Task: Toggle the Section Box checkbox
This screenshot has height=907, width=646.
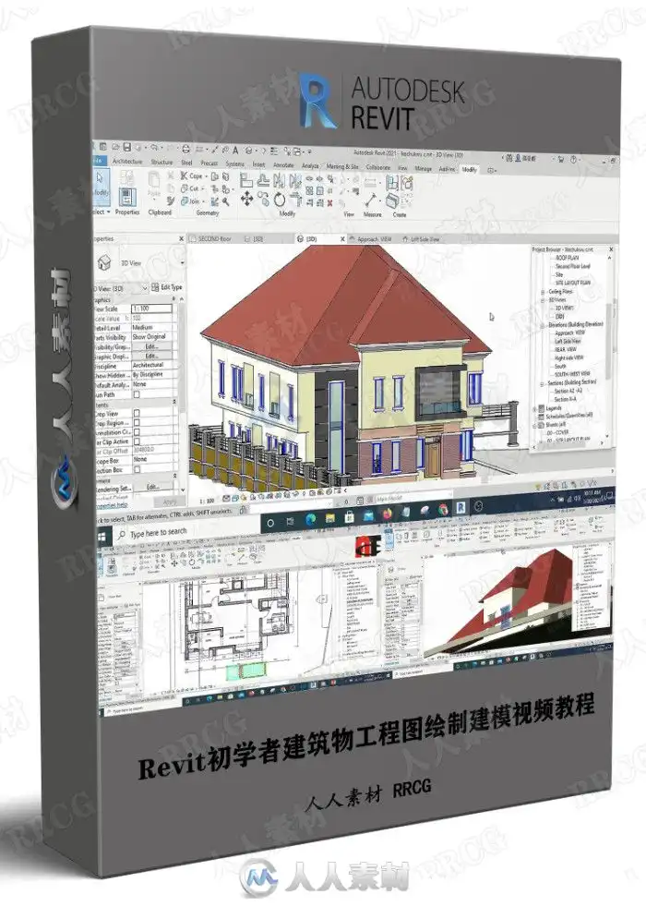Action: [x=137, y=469]
